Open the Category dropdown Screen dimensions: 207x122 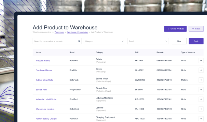(104, 41)
